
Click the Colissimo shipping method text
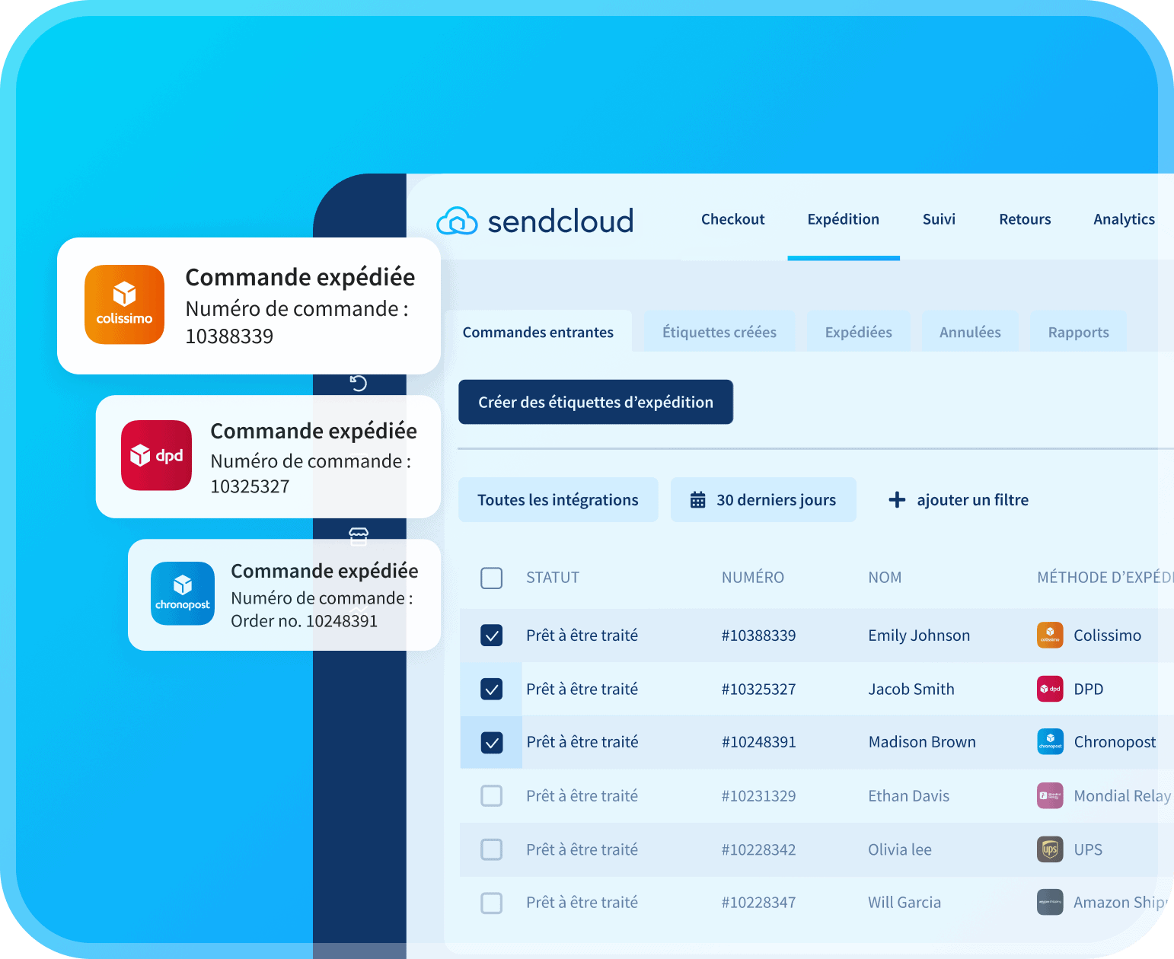tap(1107, 636)
